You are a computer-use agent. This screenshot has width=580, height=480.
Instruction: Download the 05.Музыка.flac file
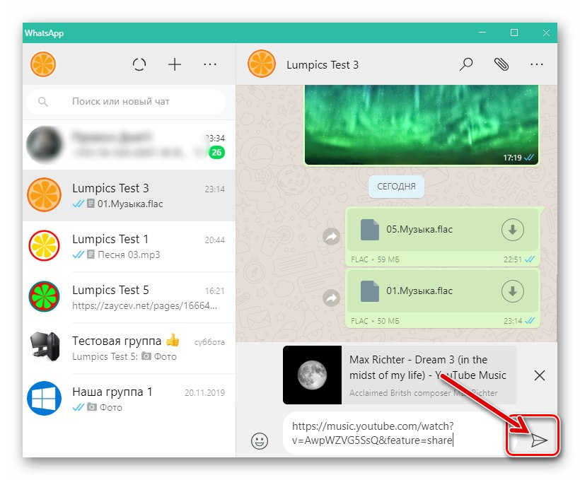tap(512, 230)
